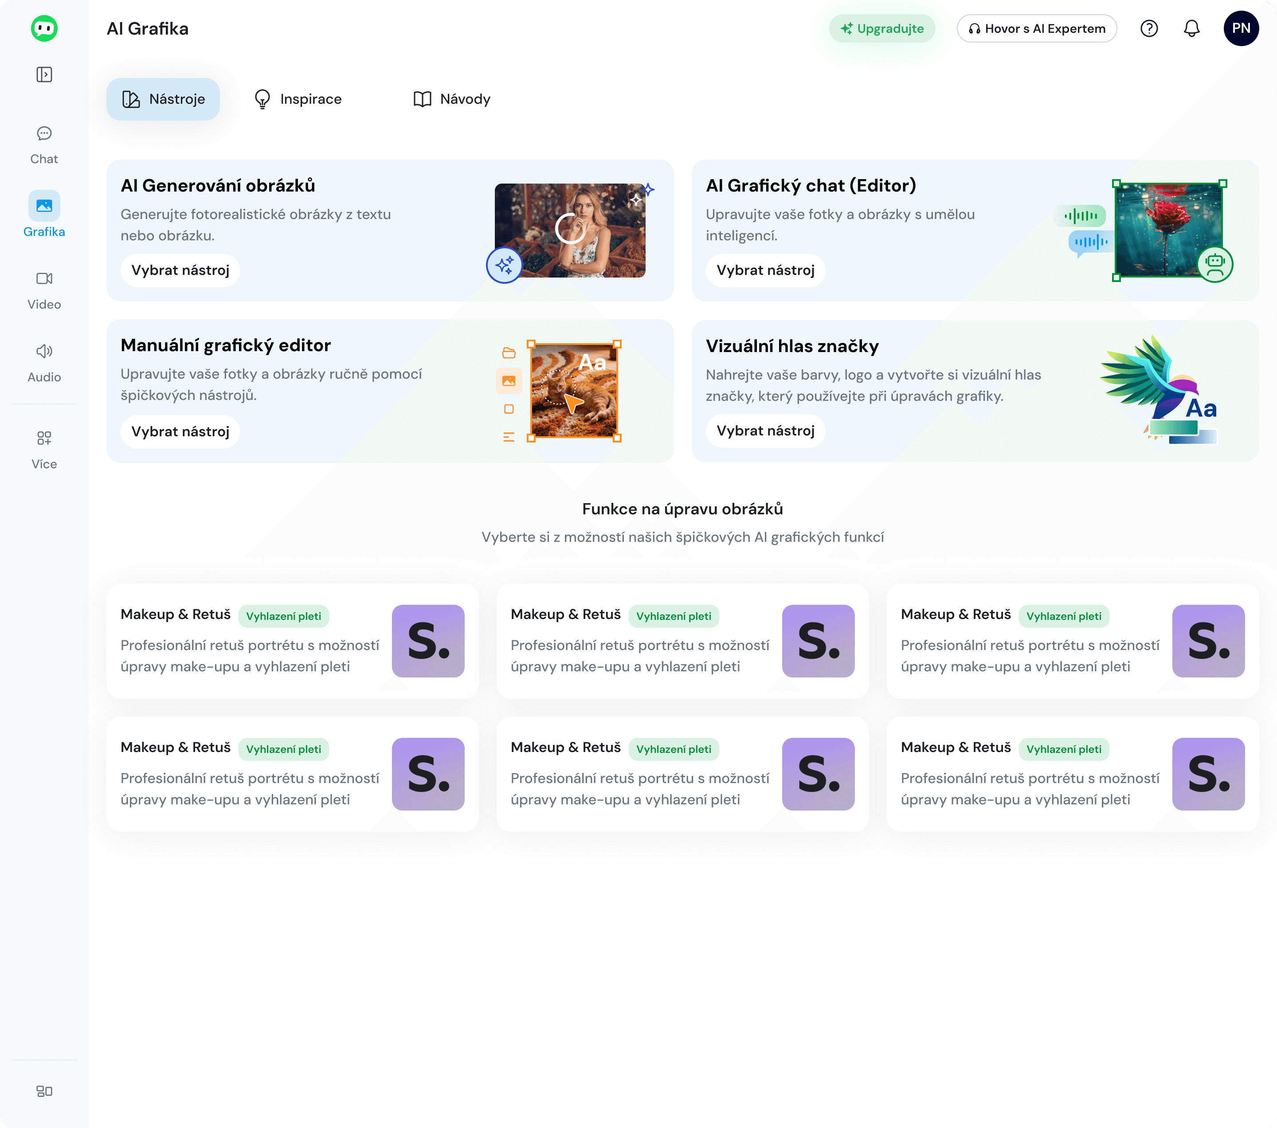Click the layout icon at sidebar bottom
1277x1128 pixels.
44,1090
